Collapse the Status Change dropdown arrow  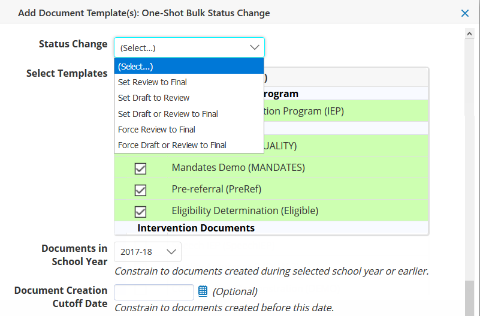(255, 47)
